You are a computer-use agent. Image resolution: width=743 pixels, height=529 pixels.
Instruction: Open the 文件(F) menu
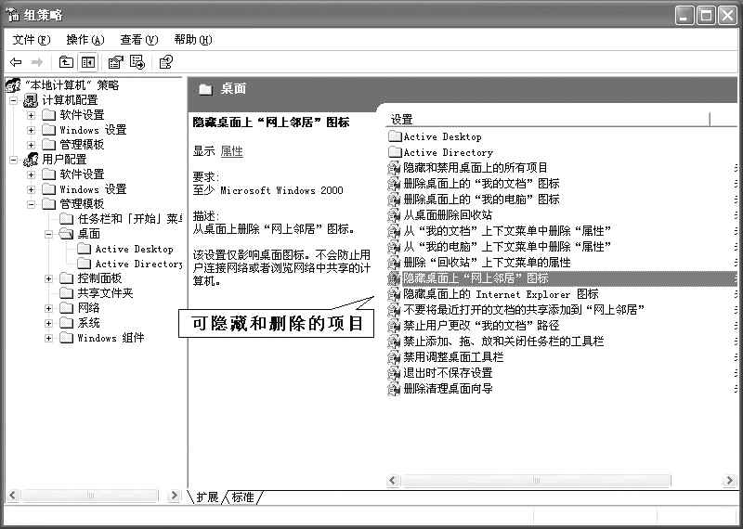click(32, 40)
